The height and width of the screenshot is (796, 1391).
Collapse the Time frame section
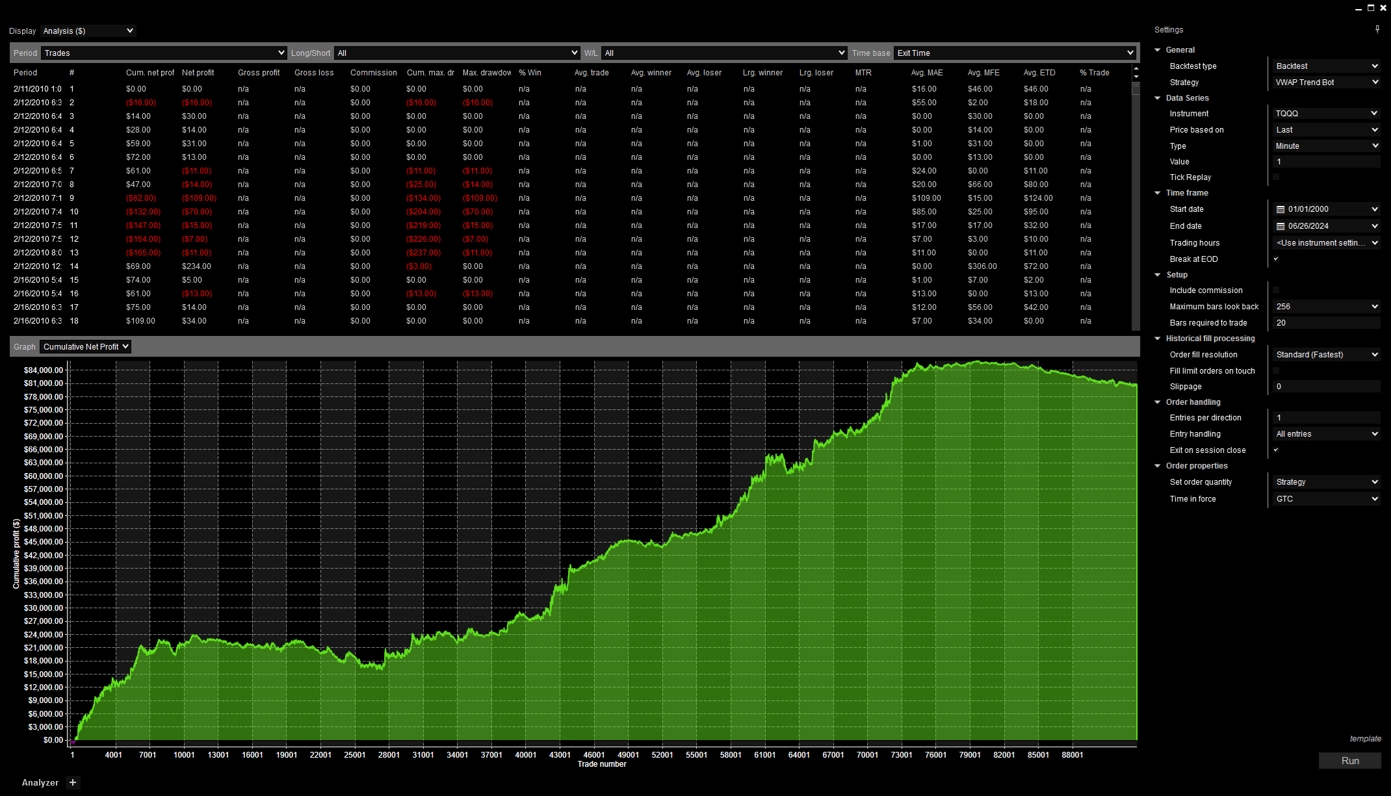pos(1158,193)
